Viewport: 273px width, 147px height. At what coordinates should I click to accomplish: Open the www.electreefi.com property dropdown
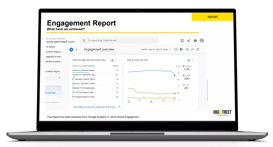point(61,42)
